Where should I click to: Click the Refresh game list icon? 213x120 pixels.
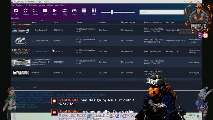(x=26, y=12)
